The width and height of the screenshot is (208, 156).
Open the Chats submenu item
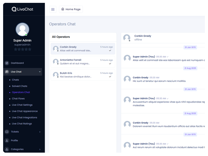(15, 80)
